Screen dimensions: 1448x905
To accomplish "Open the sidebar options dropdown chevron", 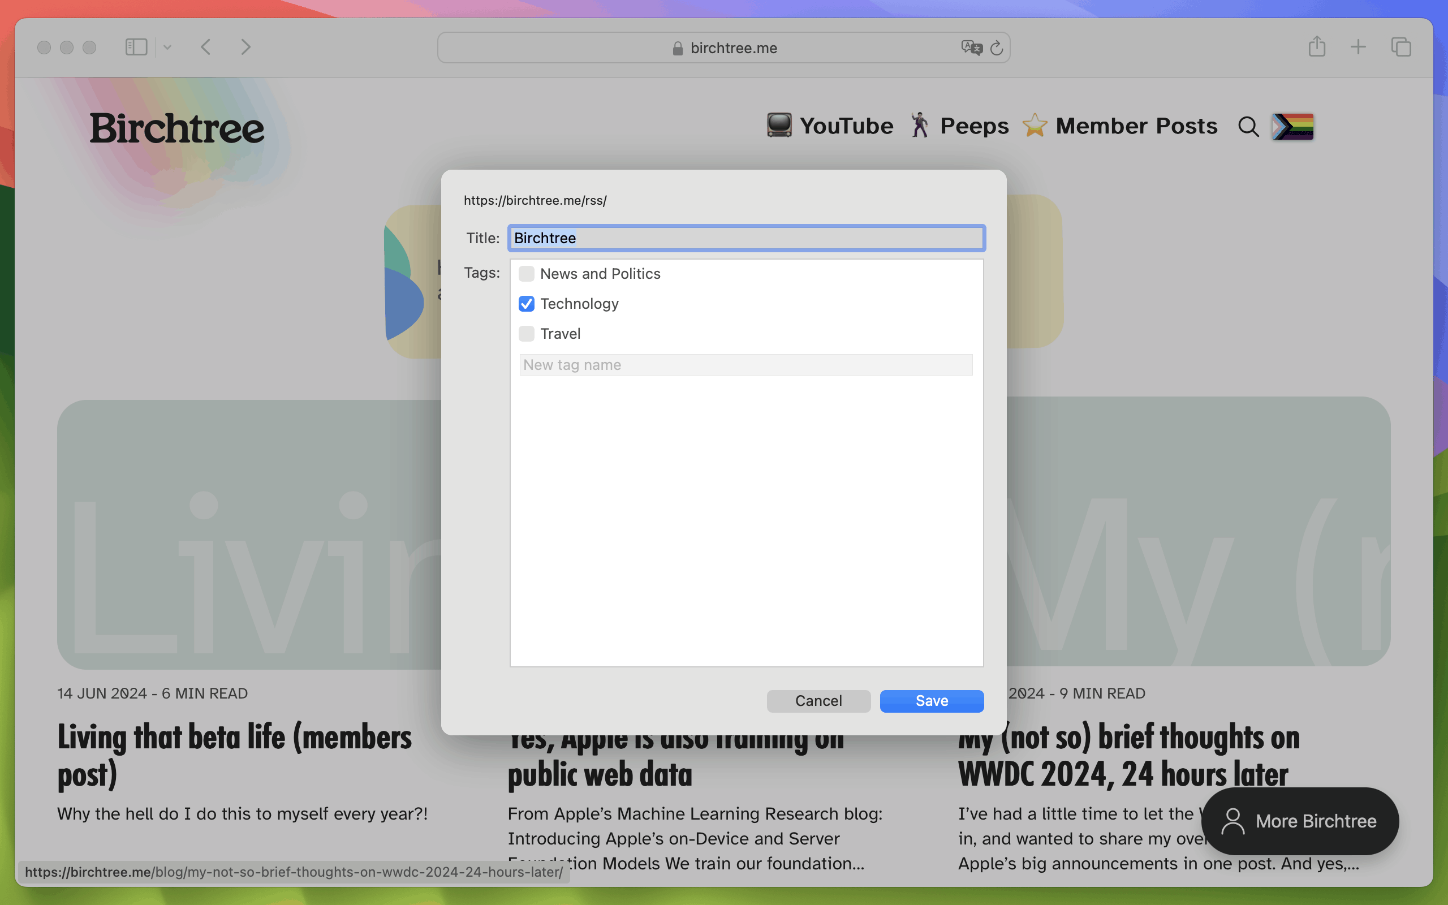I will point(167,48).
